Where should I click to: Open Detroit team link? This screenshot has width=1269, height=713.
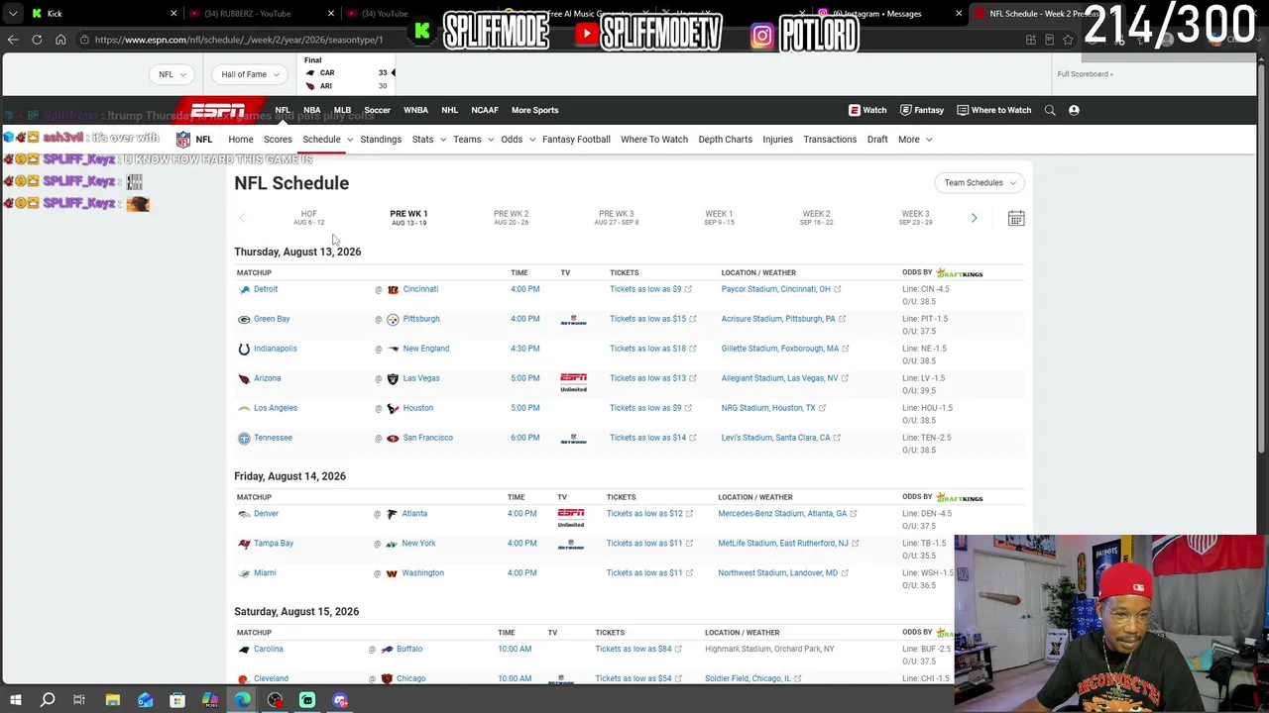point(266,289)
